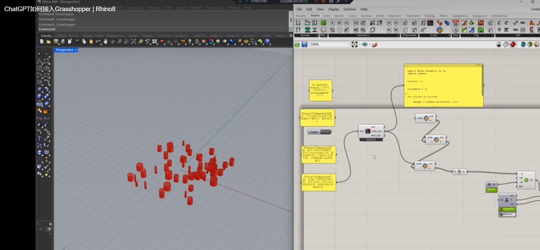Select the Epsilon constant icon

click(499, 23)
